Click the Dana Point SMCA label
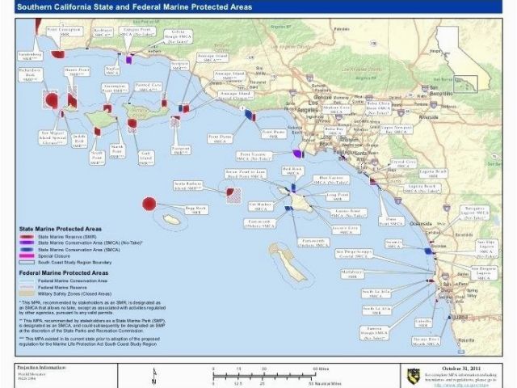 pos(391,221)
